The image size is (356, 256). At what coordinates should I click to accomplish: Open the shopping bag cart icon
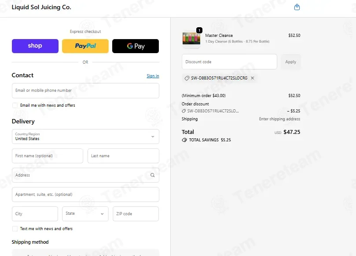297,7
